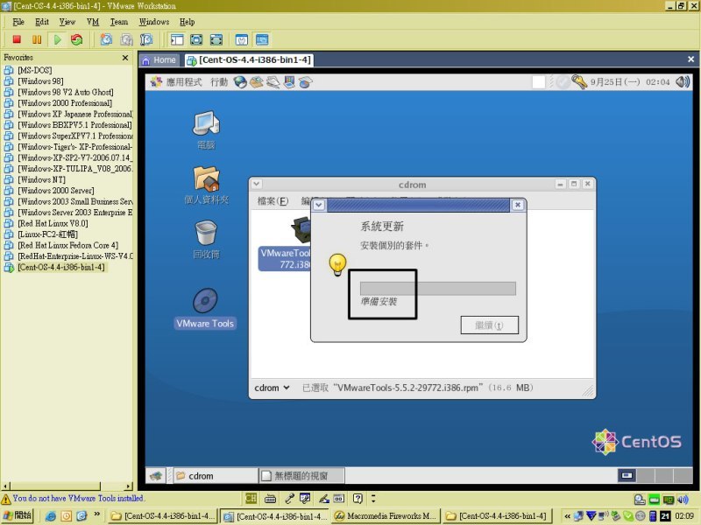701x525 pixels.
Task: Open the web browser globe icon in GNOME panel
Action: coord(240,82)
